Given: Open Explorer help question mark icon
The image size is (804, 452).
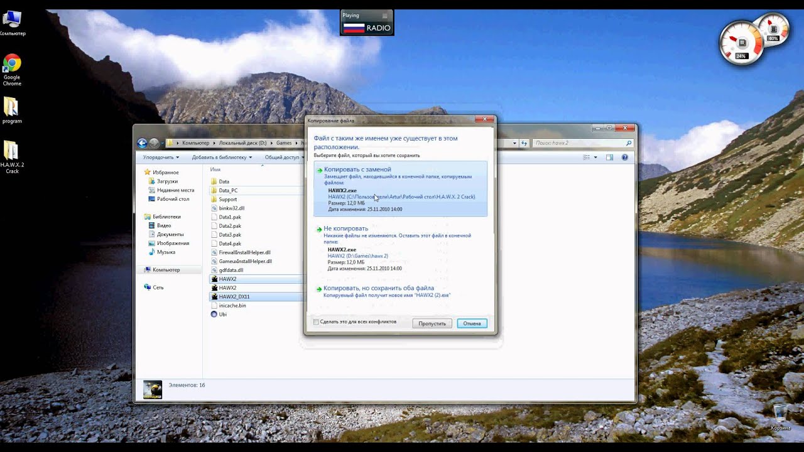Looking at the screenshot, I should pos(624,157).
